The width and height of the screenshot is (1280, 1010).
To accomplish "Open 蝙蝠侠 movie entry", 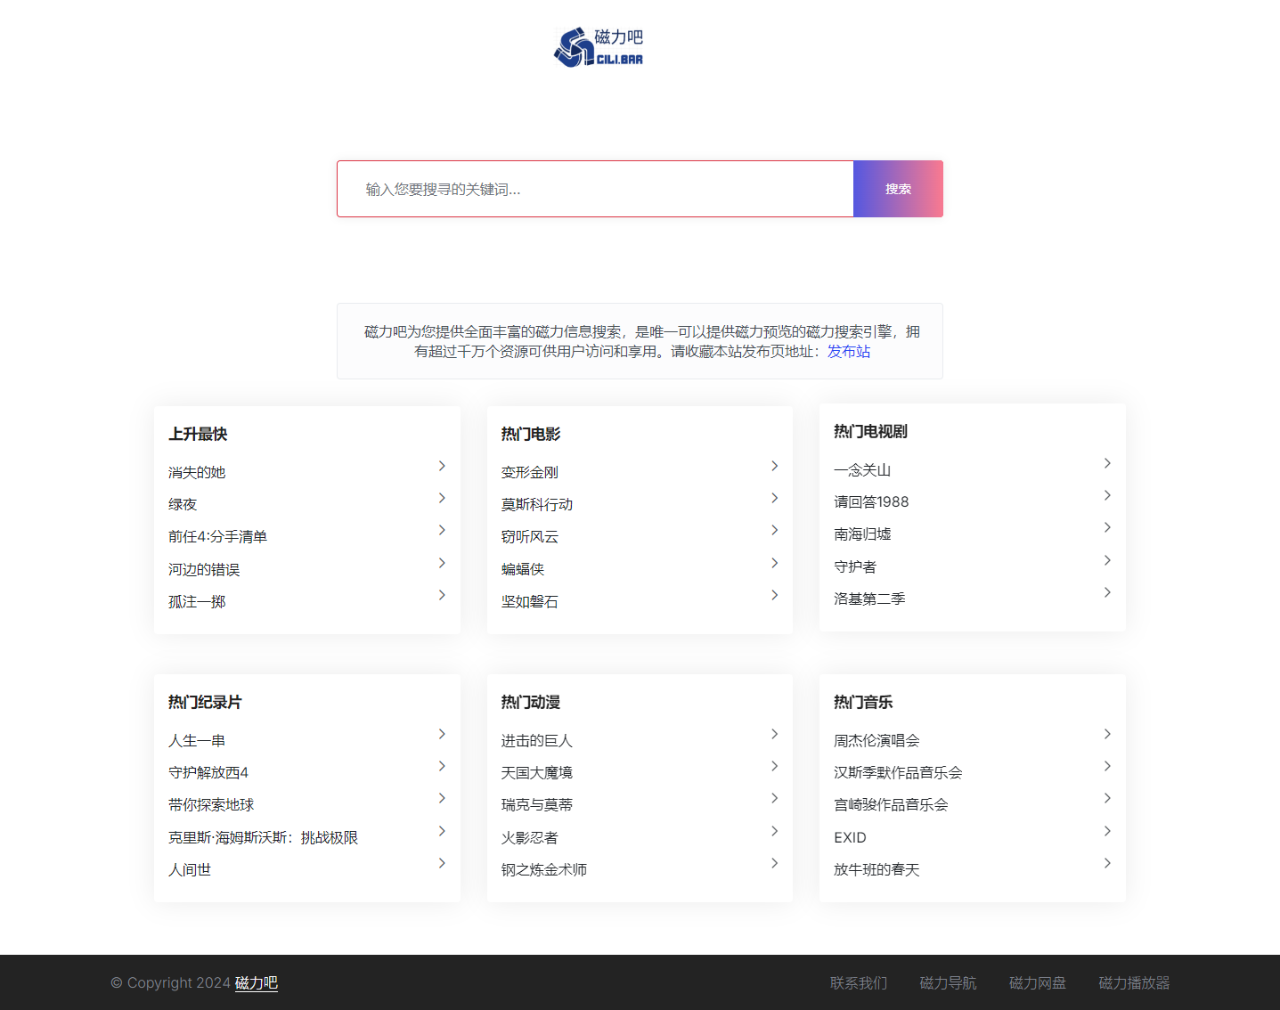I will click(523, 569).
